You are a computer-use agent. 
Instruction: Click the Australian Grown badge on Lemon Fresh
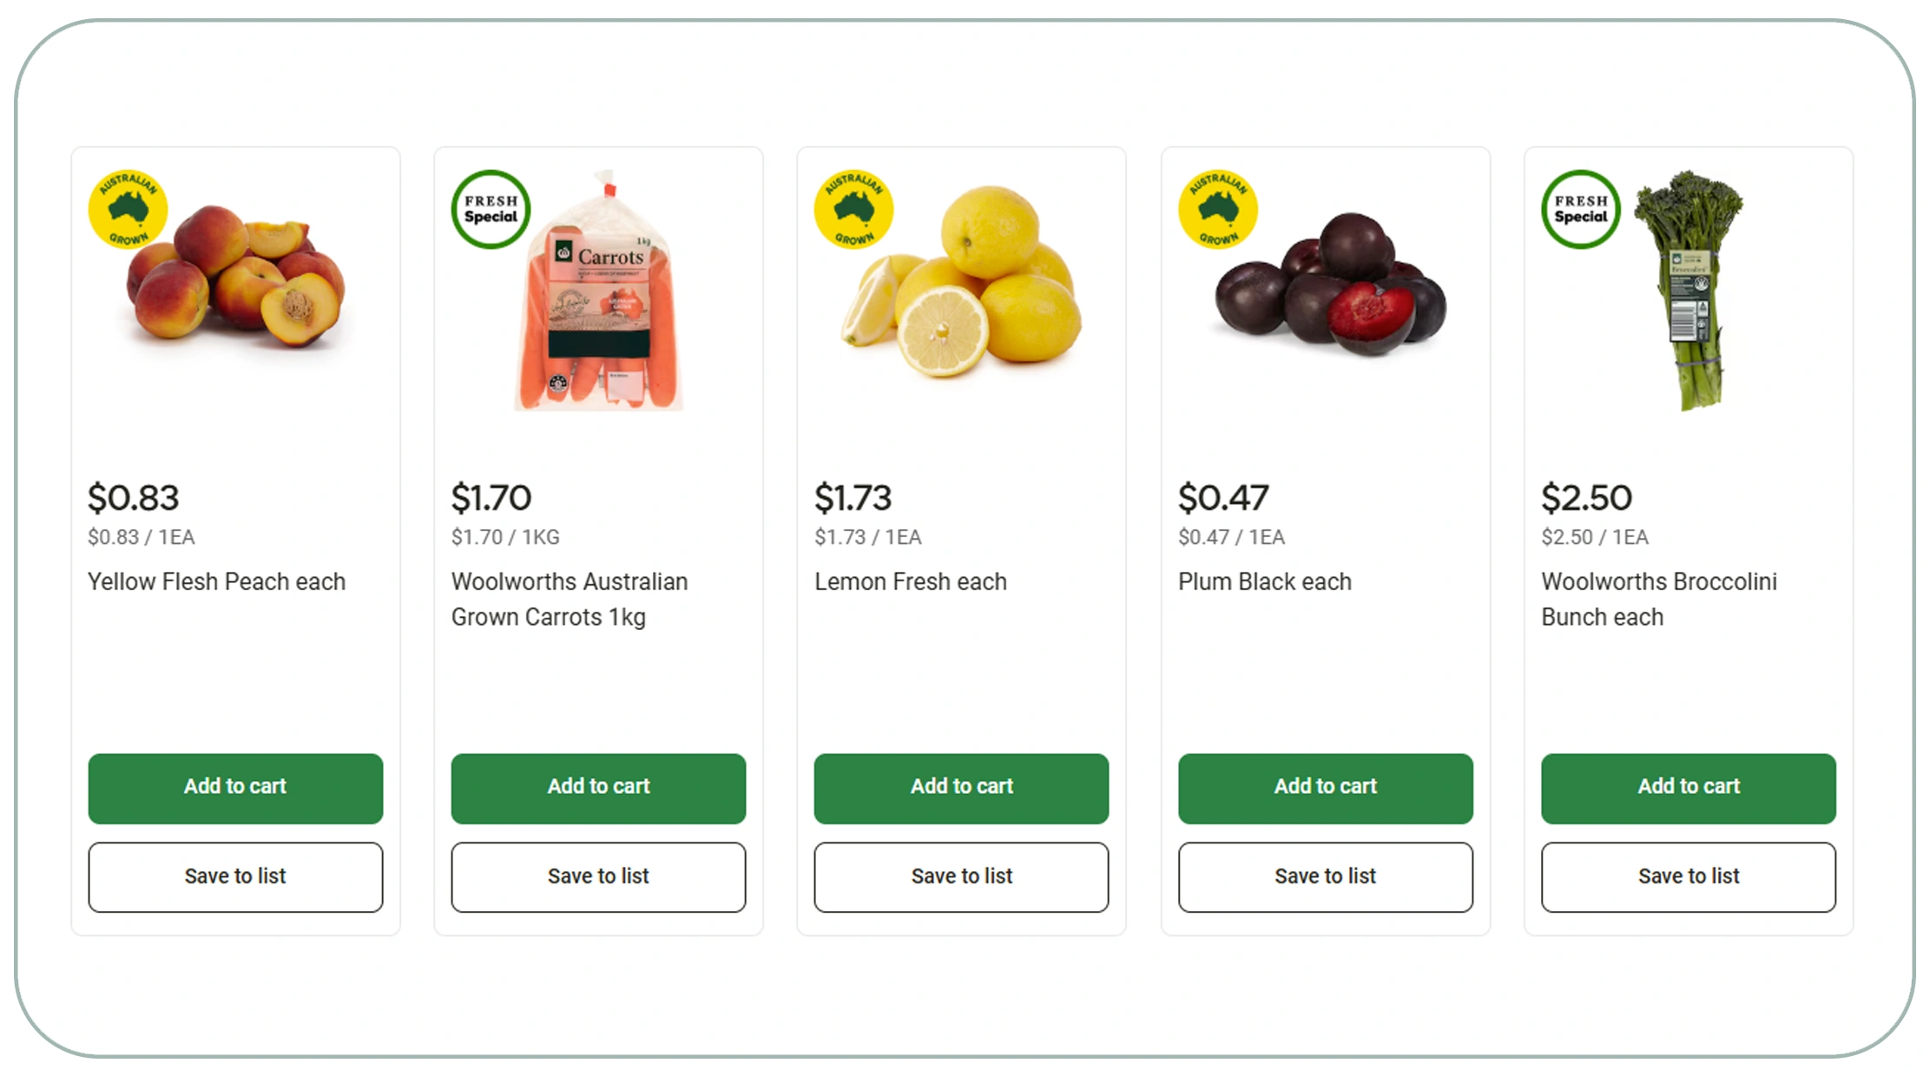click(x=853, y=209)
